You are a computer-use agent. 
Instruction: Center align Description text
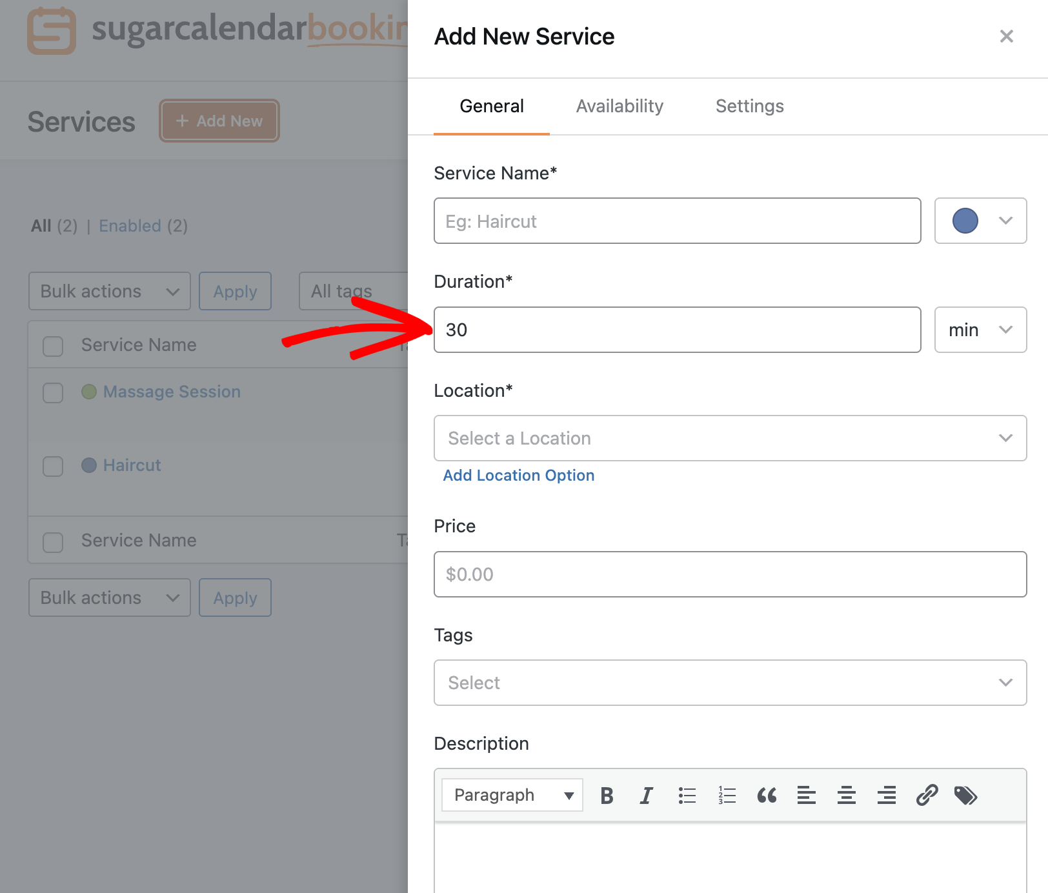pos(846,795)
